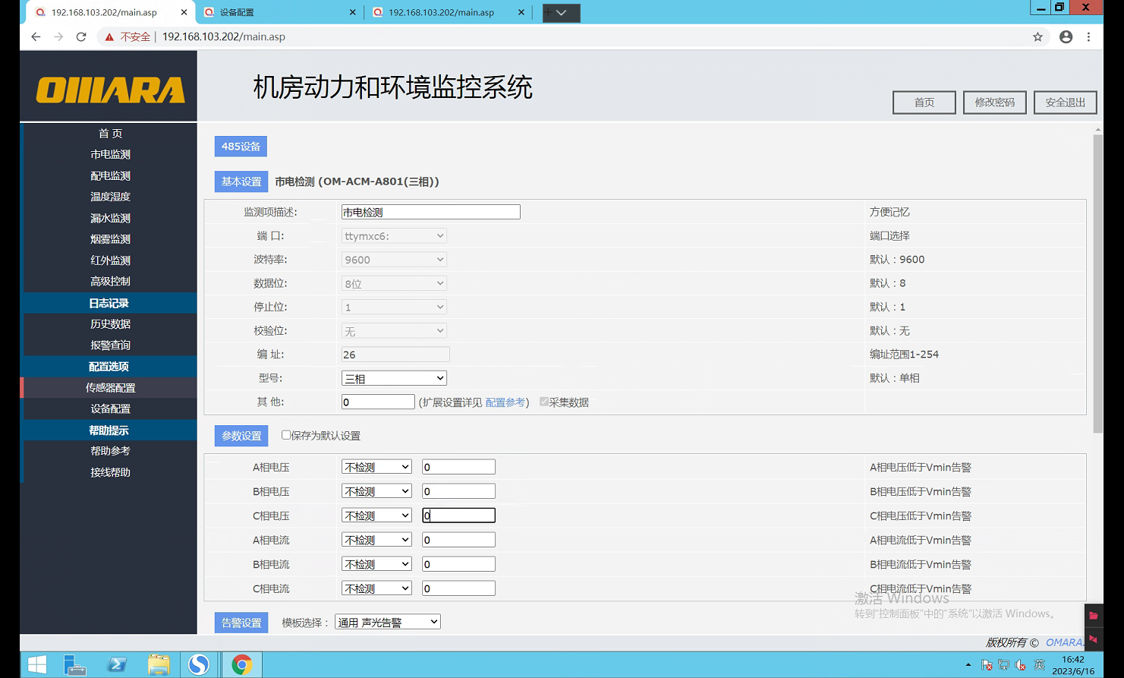Click the 编址 field showing 26
Image resolution: width=1124 pixels, height=678 pixels.
(395, 355)
